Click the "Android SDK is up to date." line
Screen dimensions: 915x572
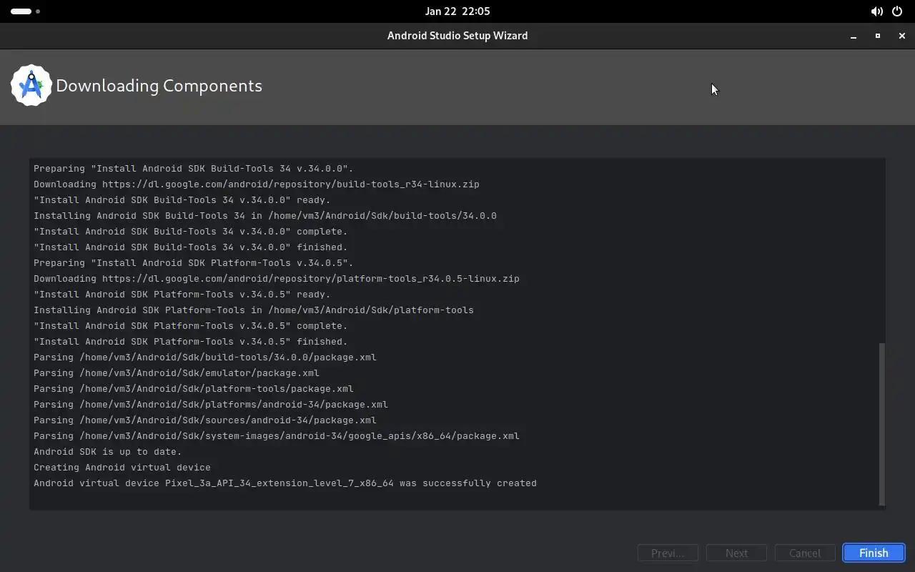click(108, 452)
